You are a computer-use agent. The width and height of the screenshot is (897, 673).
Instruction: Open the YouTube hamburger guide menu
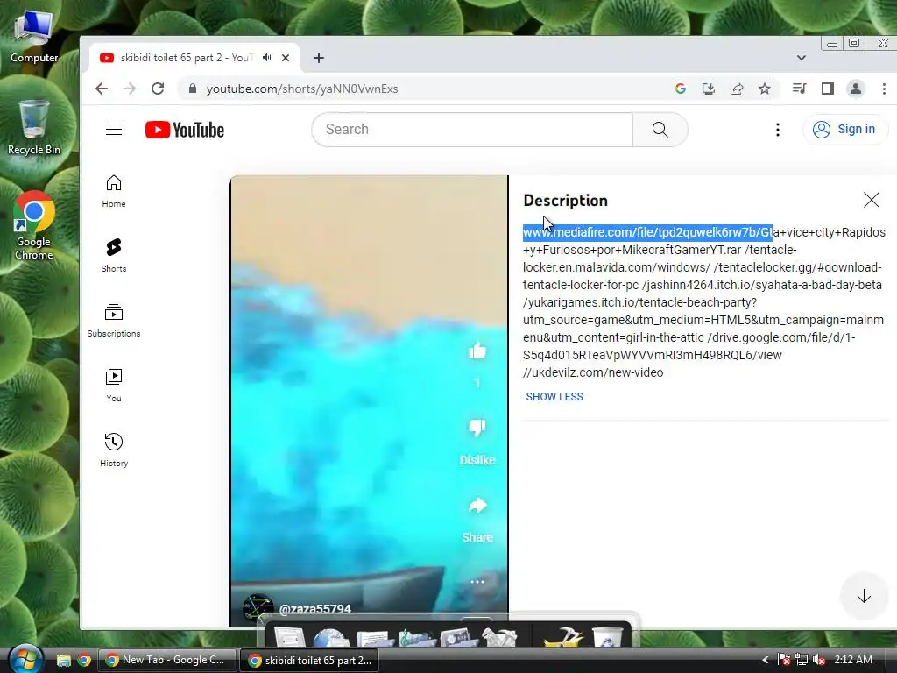tap(114, 130)
